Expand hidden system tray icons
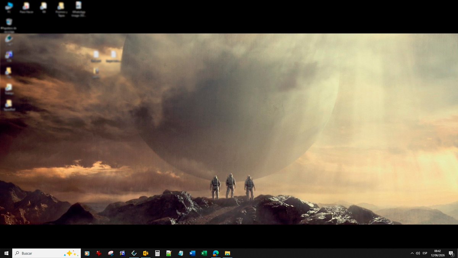This screenshot has width=458, height=258. pyautogui.click(x=412, y=253)
